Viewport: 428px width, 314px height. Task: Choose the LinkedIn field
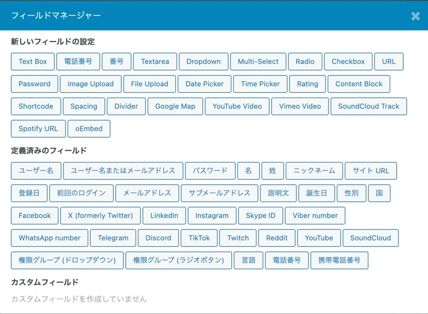point(164,216)
